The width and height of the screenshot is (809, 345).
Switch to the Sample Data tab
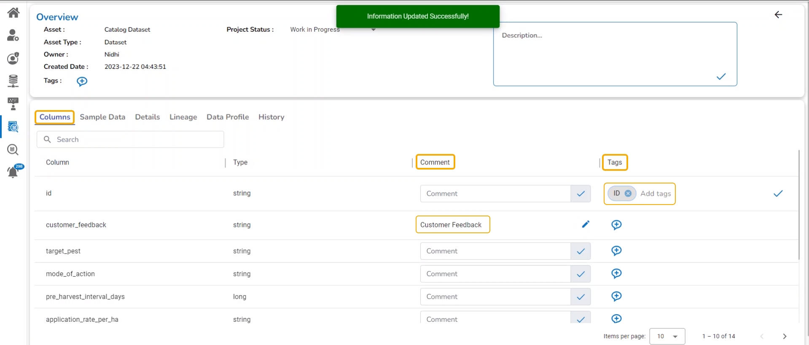click(x=102, y=117)
